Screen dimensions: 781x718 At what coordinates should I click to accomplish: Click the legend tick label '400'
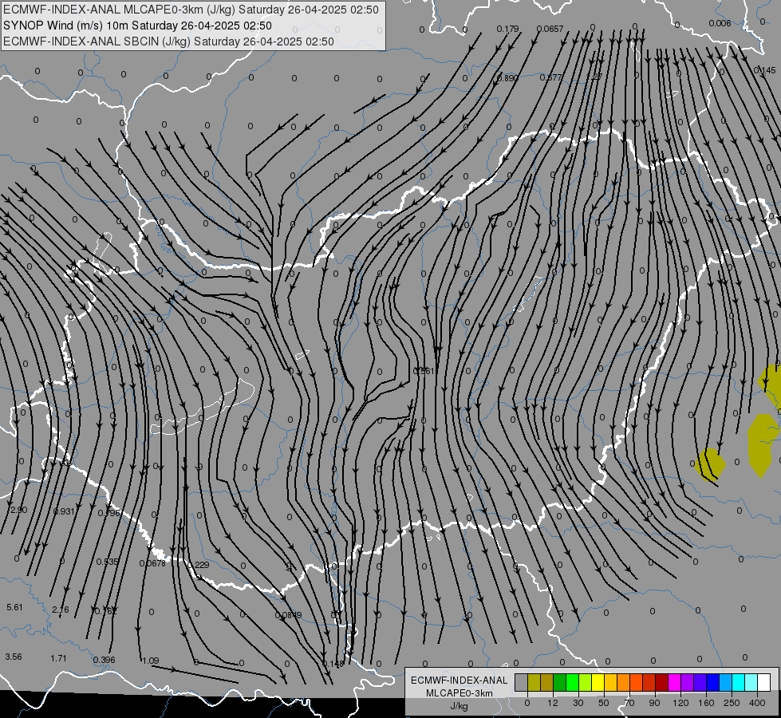pos(757,703)
